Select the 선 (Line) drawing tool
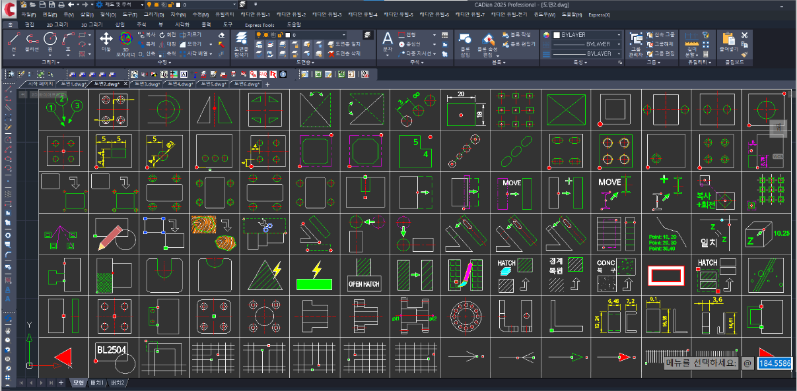Image resolution: width=797 pixels, height=391 pixels. pos(14,41)
